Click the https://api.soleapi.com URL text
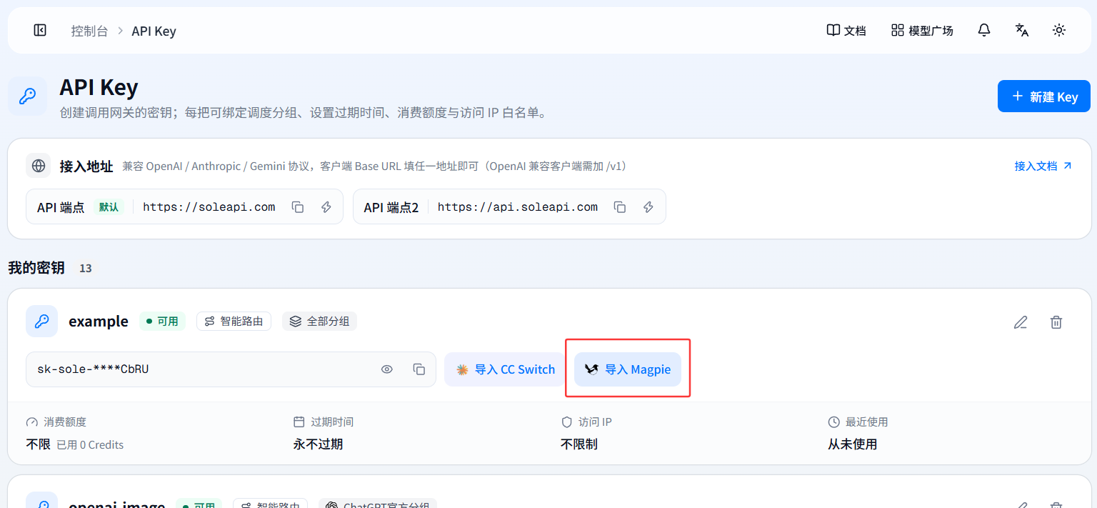Image resolution: width=1097 pixels, height=508 pixels. click(518, 207)
